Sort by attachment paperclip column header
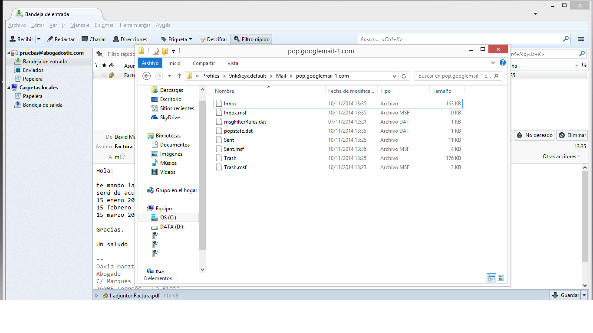Image resolution: width=593 pixels, height=333 pixels. pos(112,65)
